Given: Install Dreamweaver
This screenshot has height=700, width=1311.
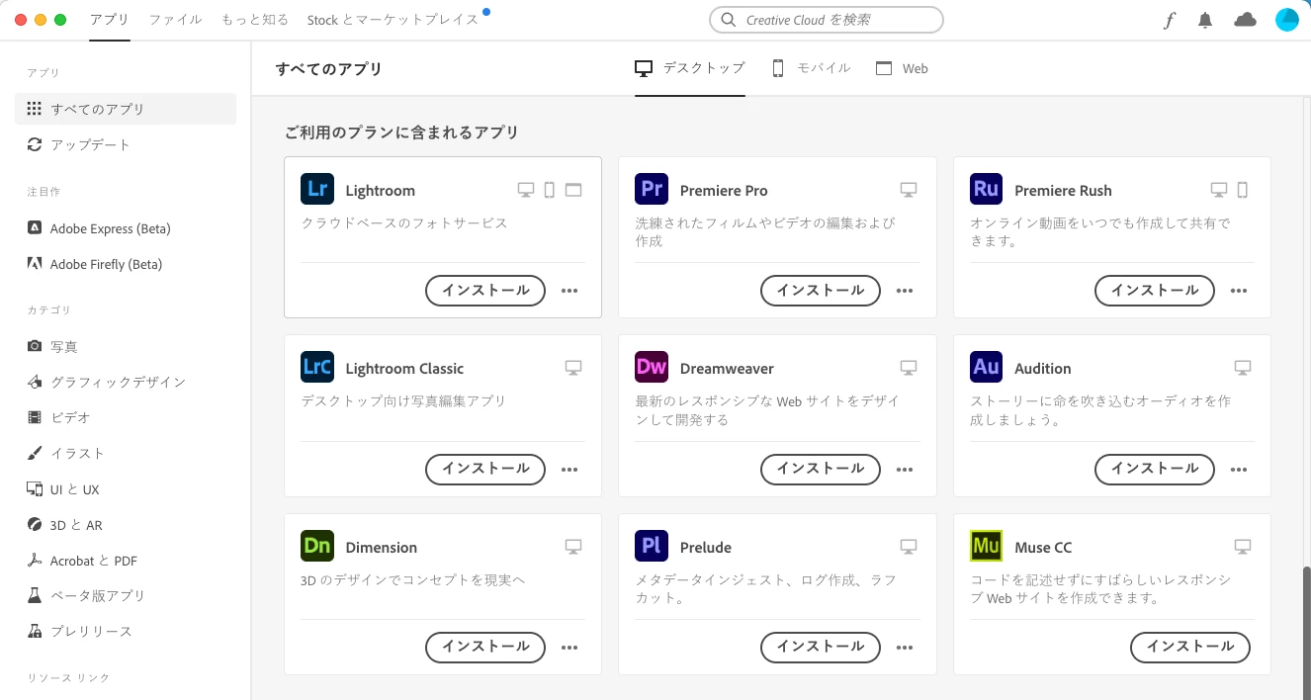Looking at the screenshot, I should 820,469.
